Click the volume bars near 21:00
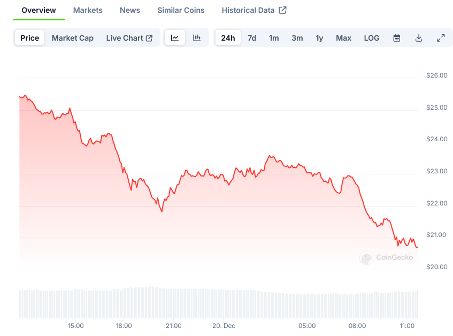This screenshot has height=336, width=453. (173, 304)
